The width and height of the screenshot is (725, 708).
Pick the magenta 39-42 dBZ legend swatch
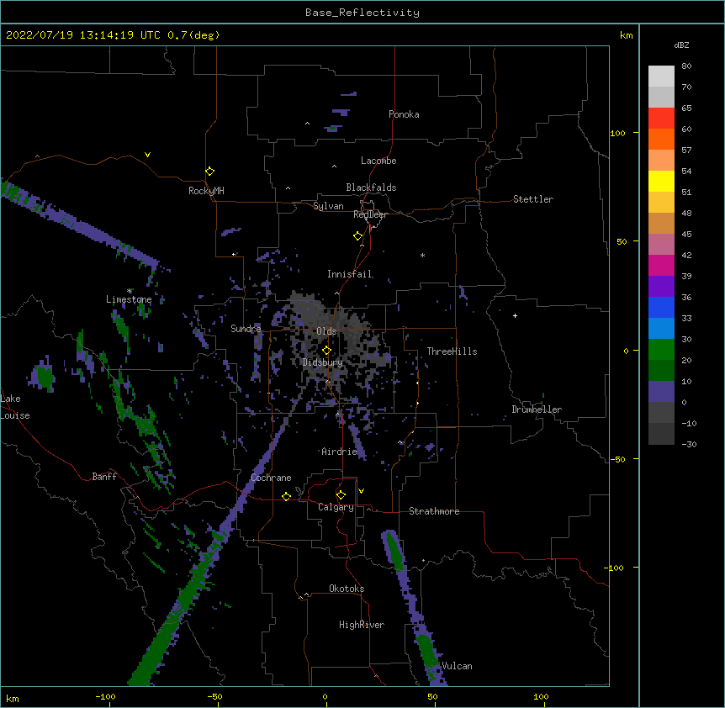(661, 265)
